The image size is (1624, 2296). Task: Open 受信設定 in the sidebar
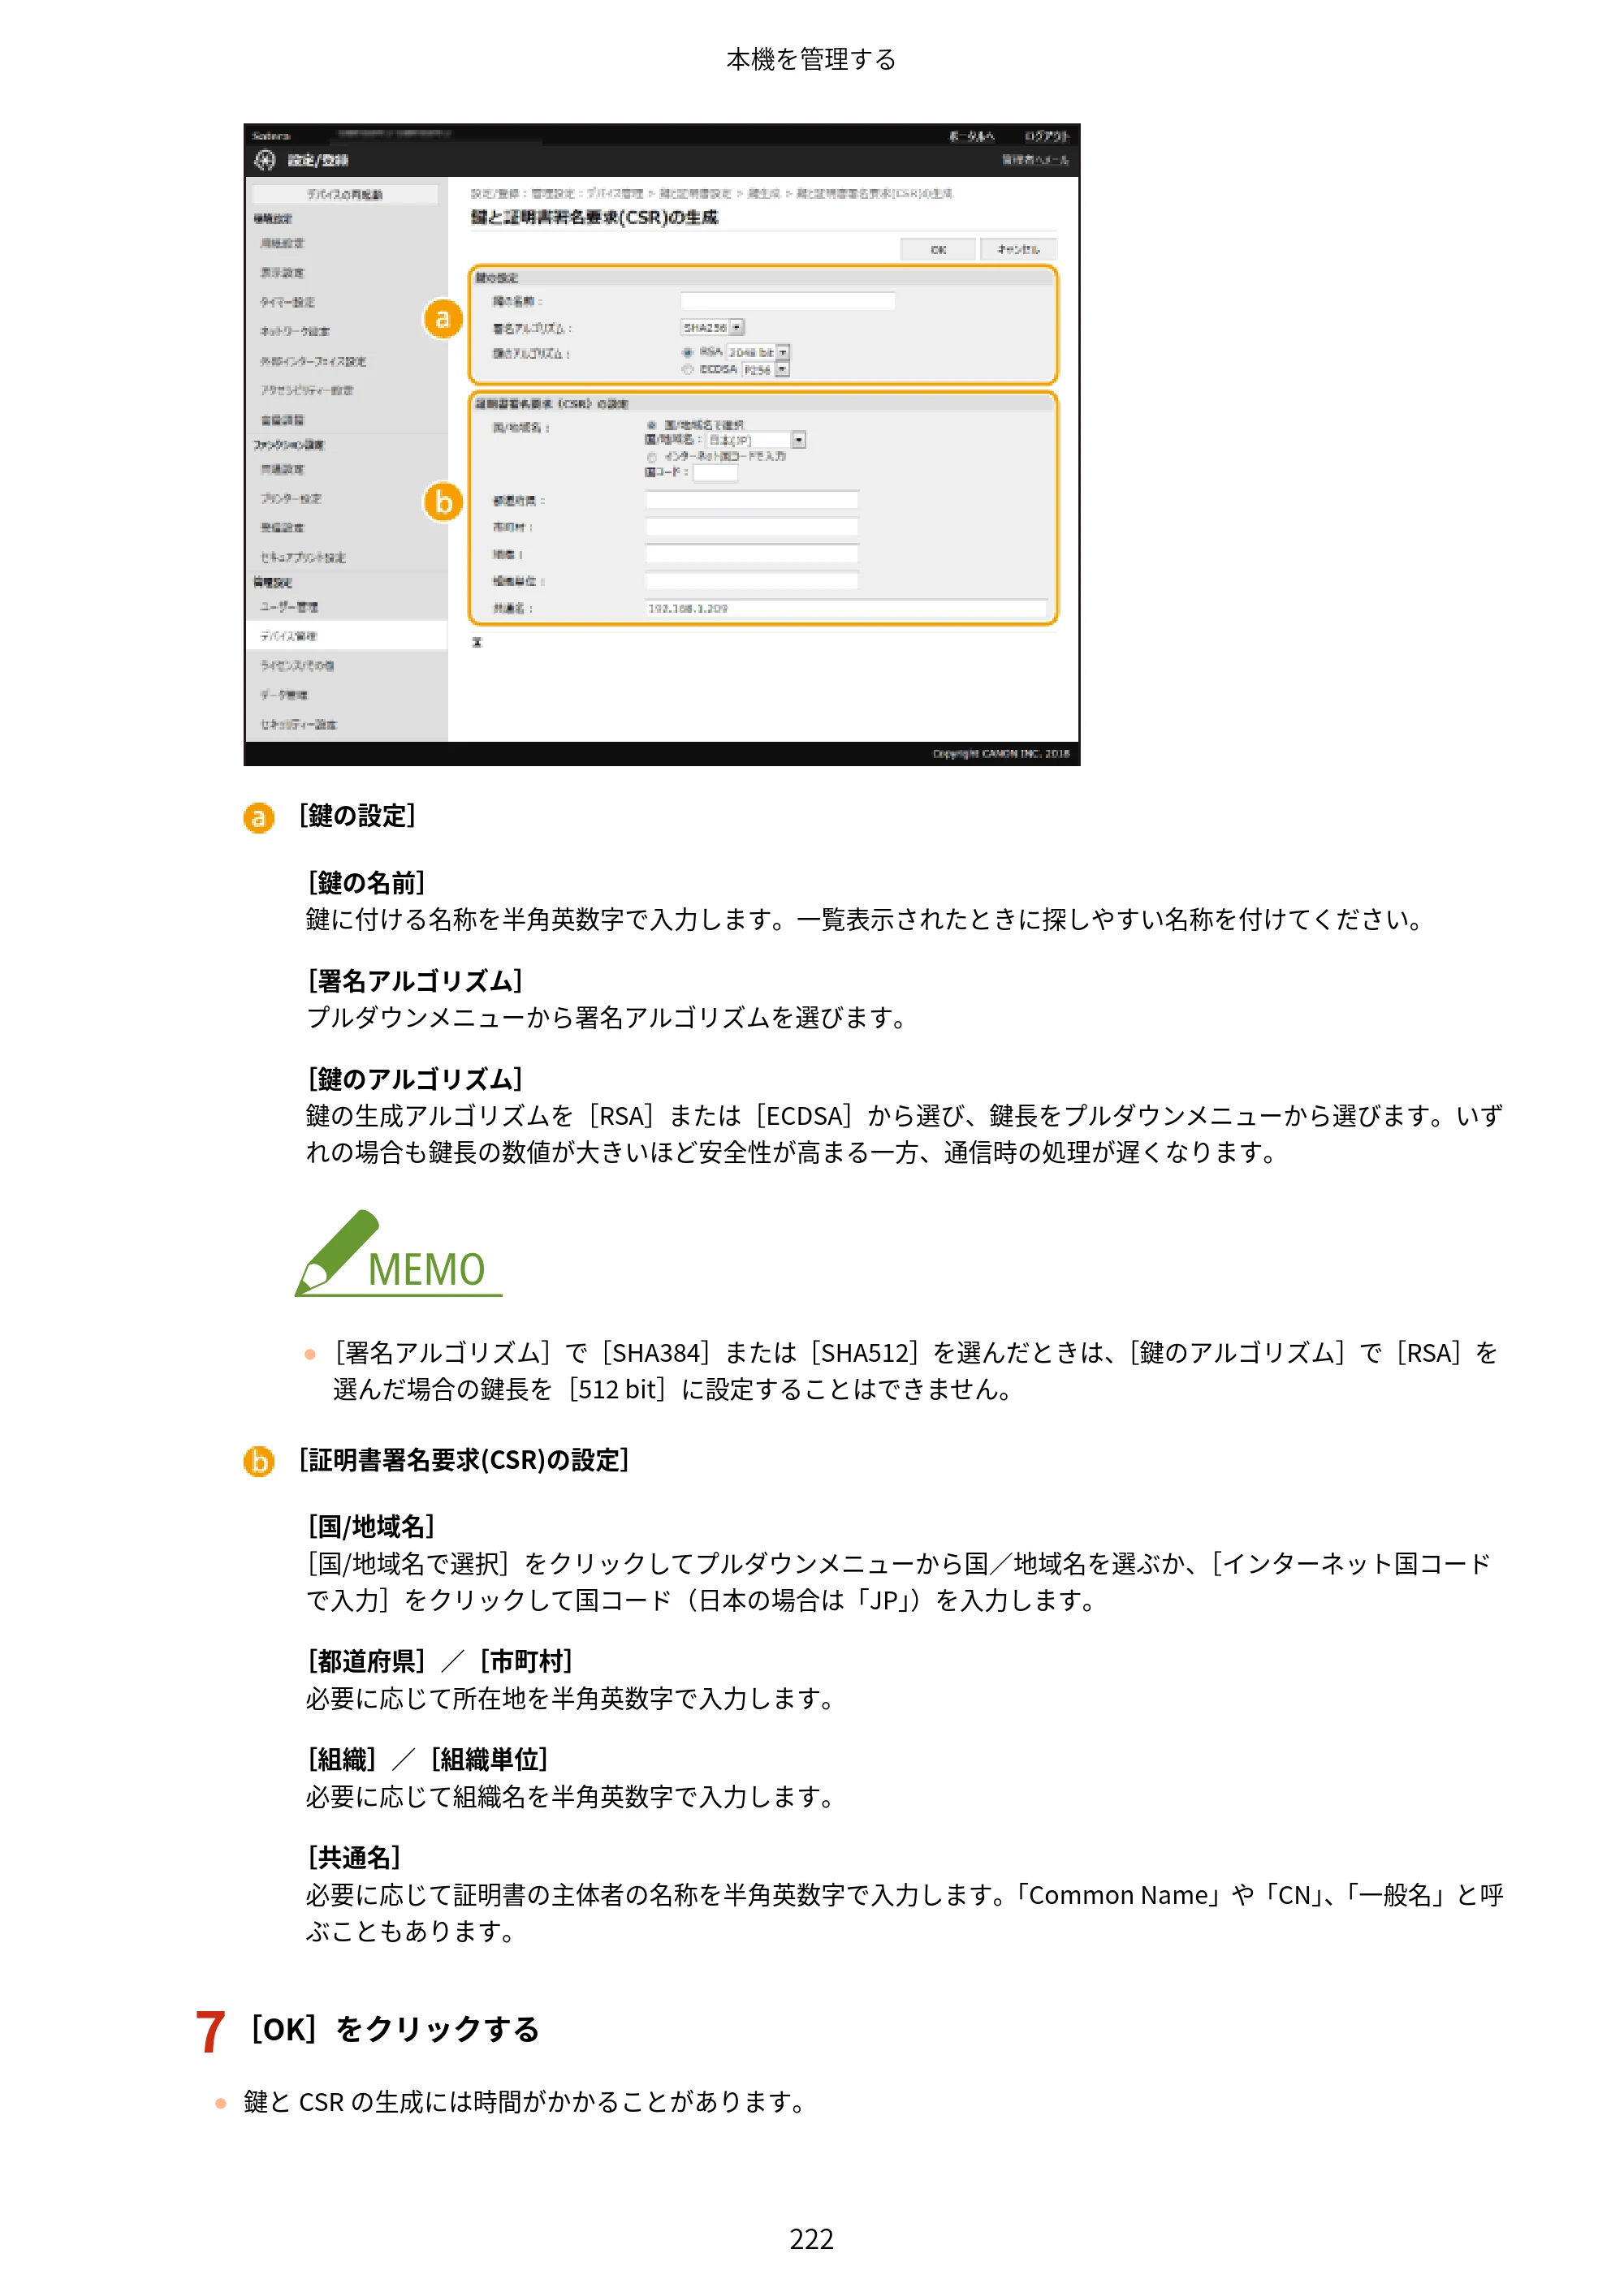click(x=283, y=528)
